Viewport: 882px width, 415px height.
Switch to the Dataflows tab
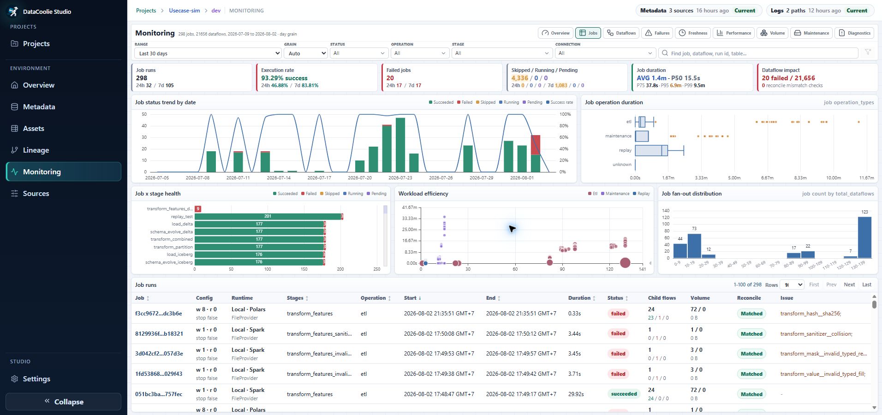pyautogui.click(x=621, y=33)
